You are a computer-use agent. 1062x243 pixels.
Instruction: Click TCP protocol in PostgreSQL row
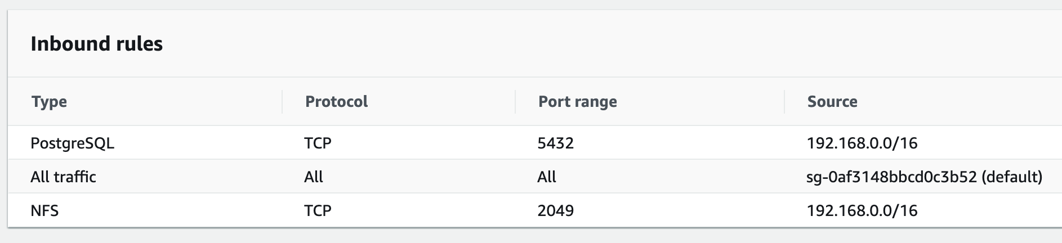point(318,143)
